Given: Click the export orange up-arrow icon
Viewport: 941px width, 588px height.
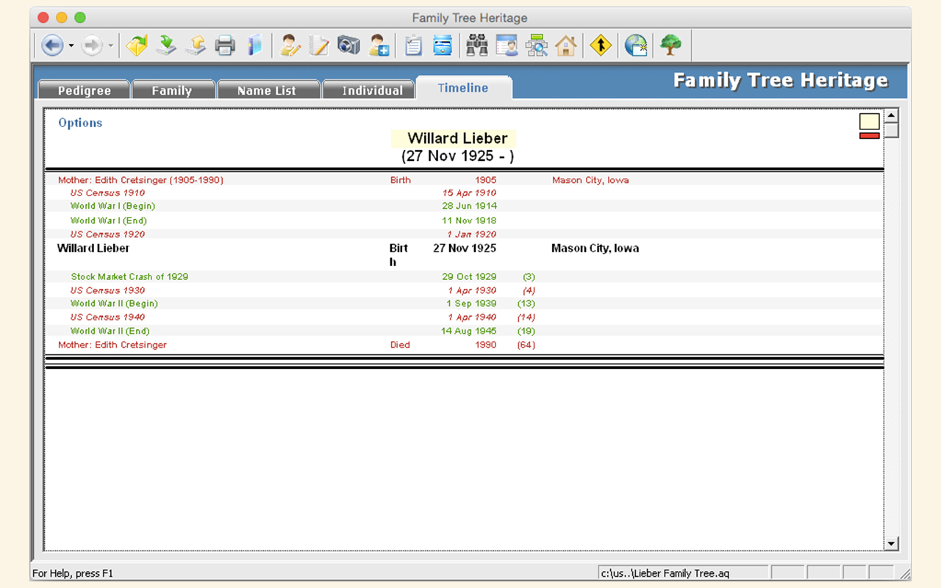Looking at the screenshot, I should click(x=196, y=46).
